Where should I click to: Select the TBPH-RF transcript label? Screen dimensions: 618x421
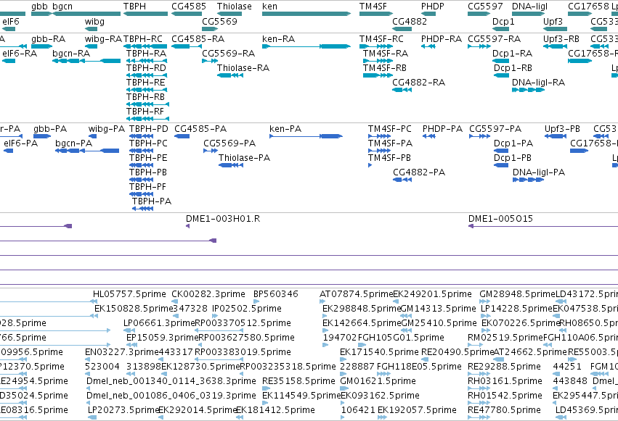tap(145, 112)
